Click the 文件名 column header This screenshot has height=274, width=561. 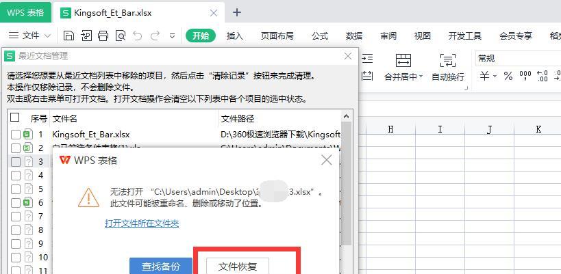134,118
